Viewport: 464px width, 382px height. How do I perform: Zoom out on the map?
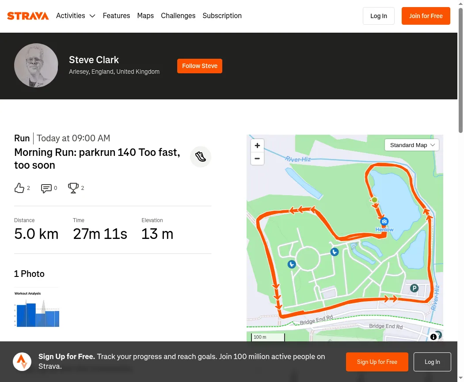point(257,159)
